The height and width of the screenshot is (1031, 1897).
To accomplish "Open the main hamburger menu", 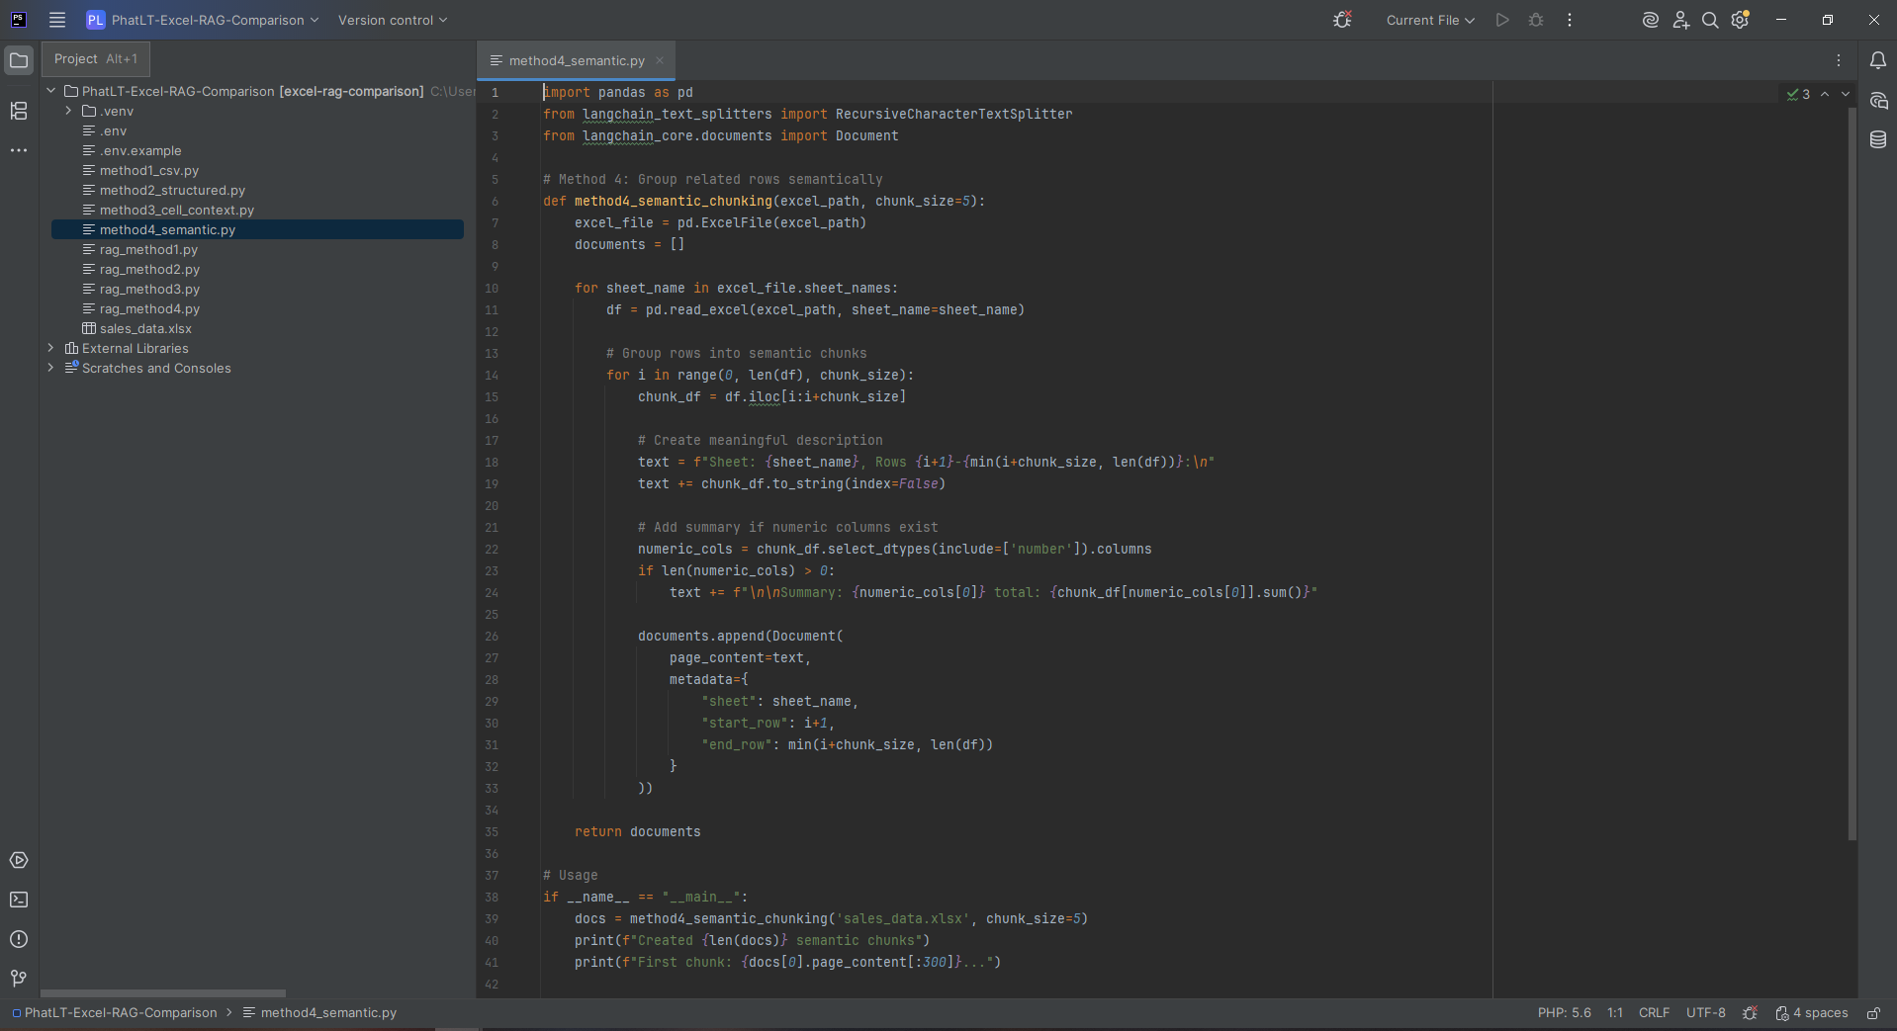I will 56,20.
